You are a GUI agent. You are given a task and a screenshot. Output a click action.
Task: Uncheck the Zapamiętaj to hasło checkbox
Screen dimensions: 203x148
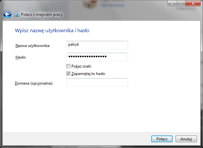coord(68,74)
